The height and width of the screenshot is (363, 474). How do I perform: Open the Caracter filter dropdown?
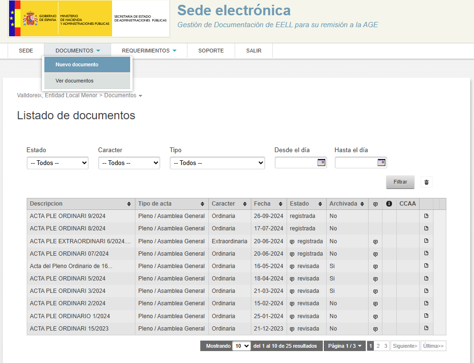pyautogui.click(x=129, y=163)
